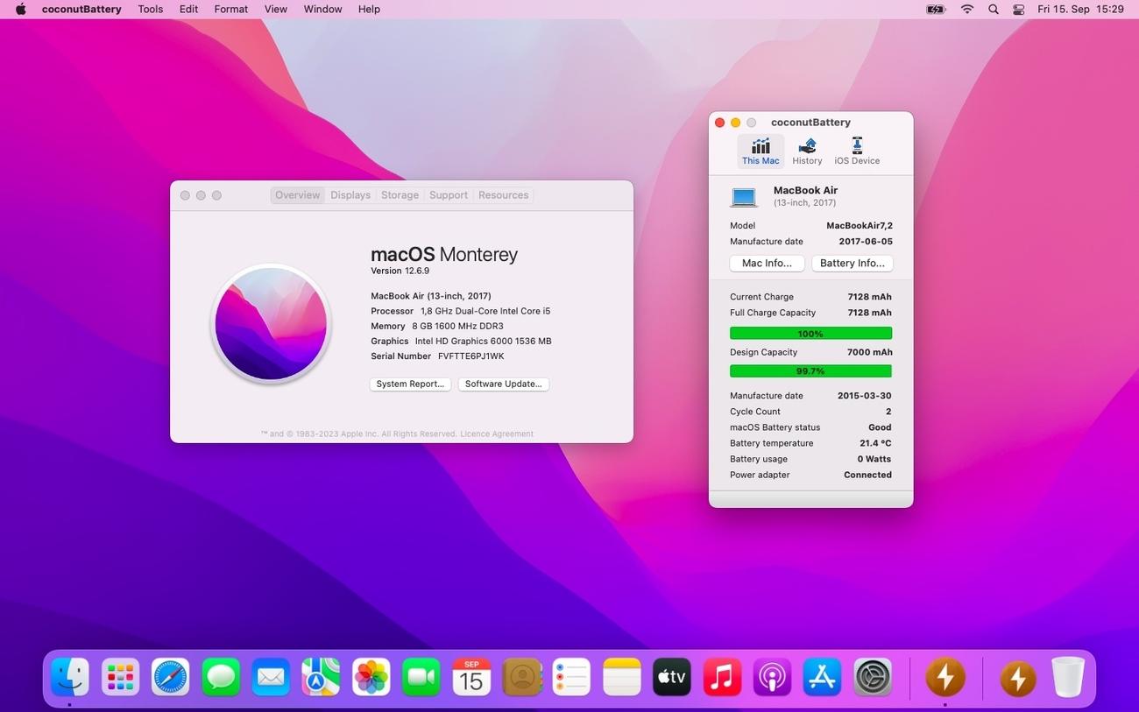Open Spotlight search in menu bar
The height and width of the screenshot is (712, 1139).
pos(993,9)
